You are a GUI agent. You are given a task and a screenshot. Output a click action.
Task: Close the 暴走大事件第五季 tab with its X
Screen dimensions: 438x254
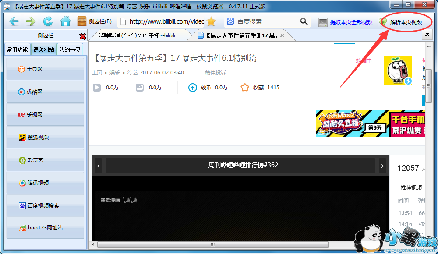pyautogui.click(x=283, y=35)
